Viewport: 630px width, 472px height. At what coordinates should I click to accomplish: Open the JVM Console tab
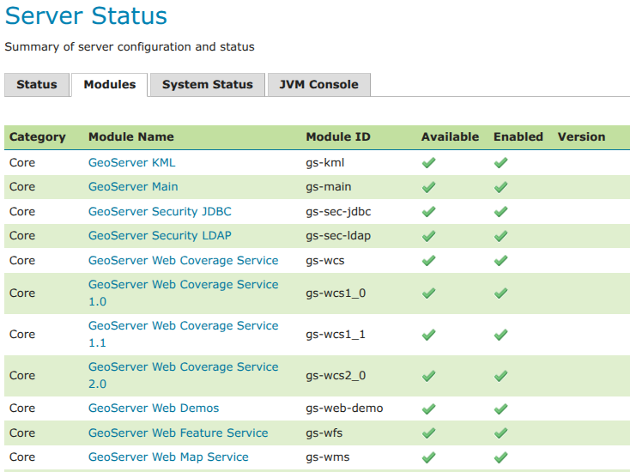coord(318,84)
